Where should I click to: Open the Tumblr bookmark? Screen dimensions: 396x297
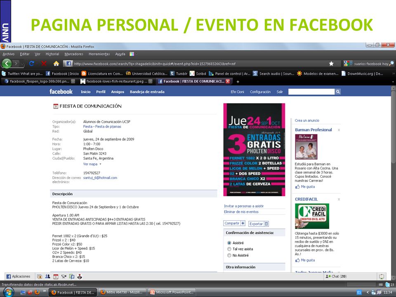coord(179,74)
